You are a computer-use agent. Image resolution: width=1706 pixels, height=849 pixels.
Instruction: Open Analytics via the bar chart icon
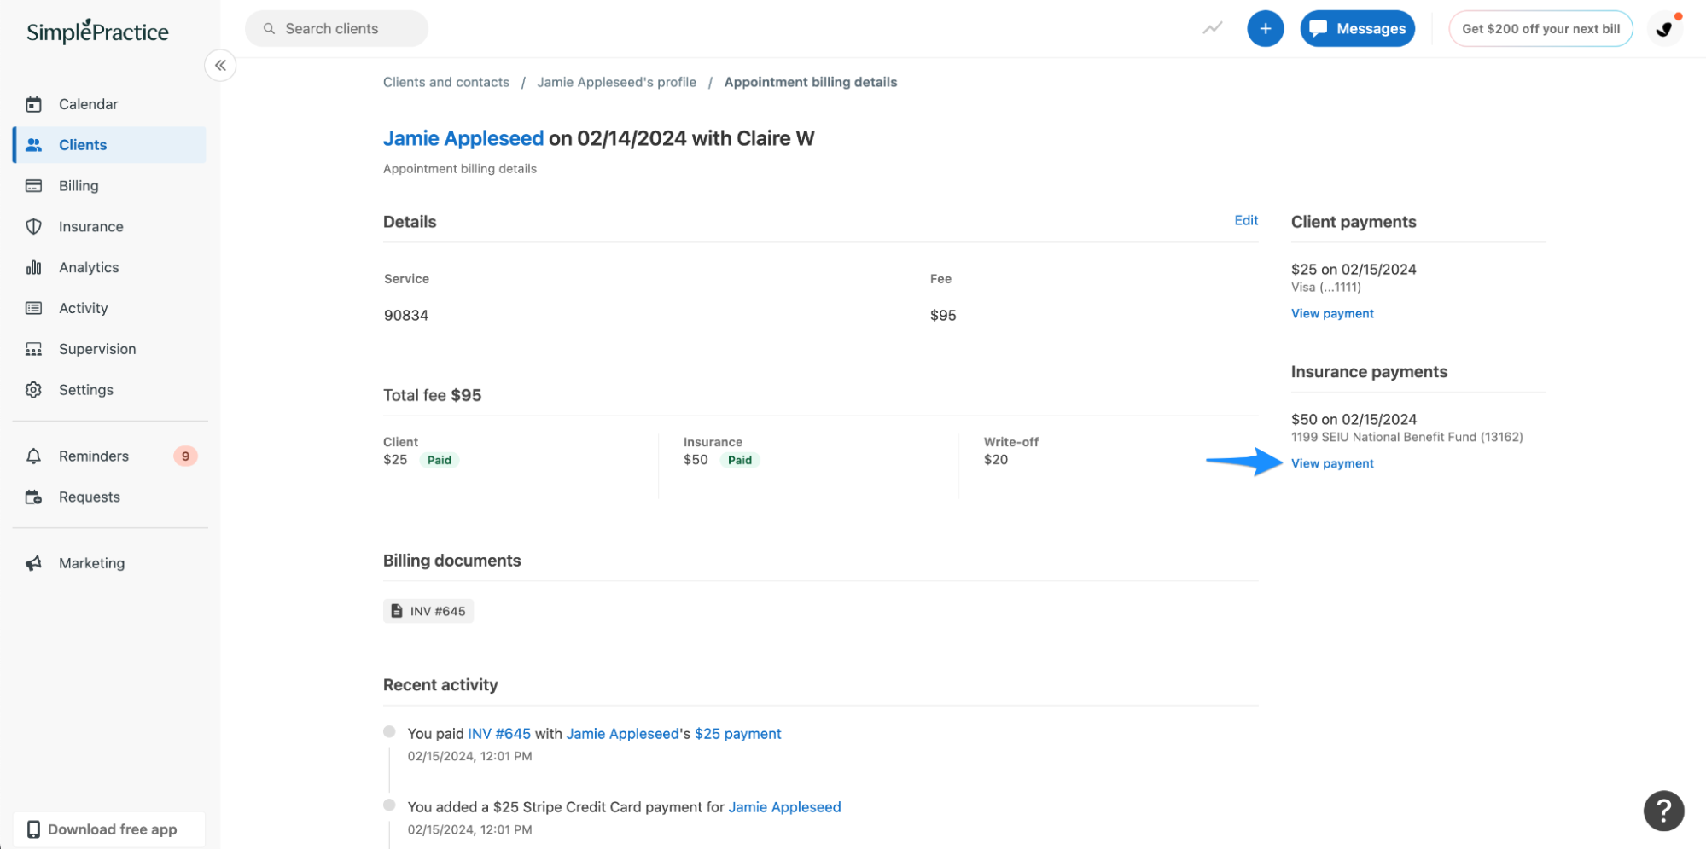click(33, 267)
